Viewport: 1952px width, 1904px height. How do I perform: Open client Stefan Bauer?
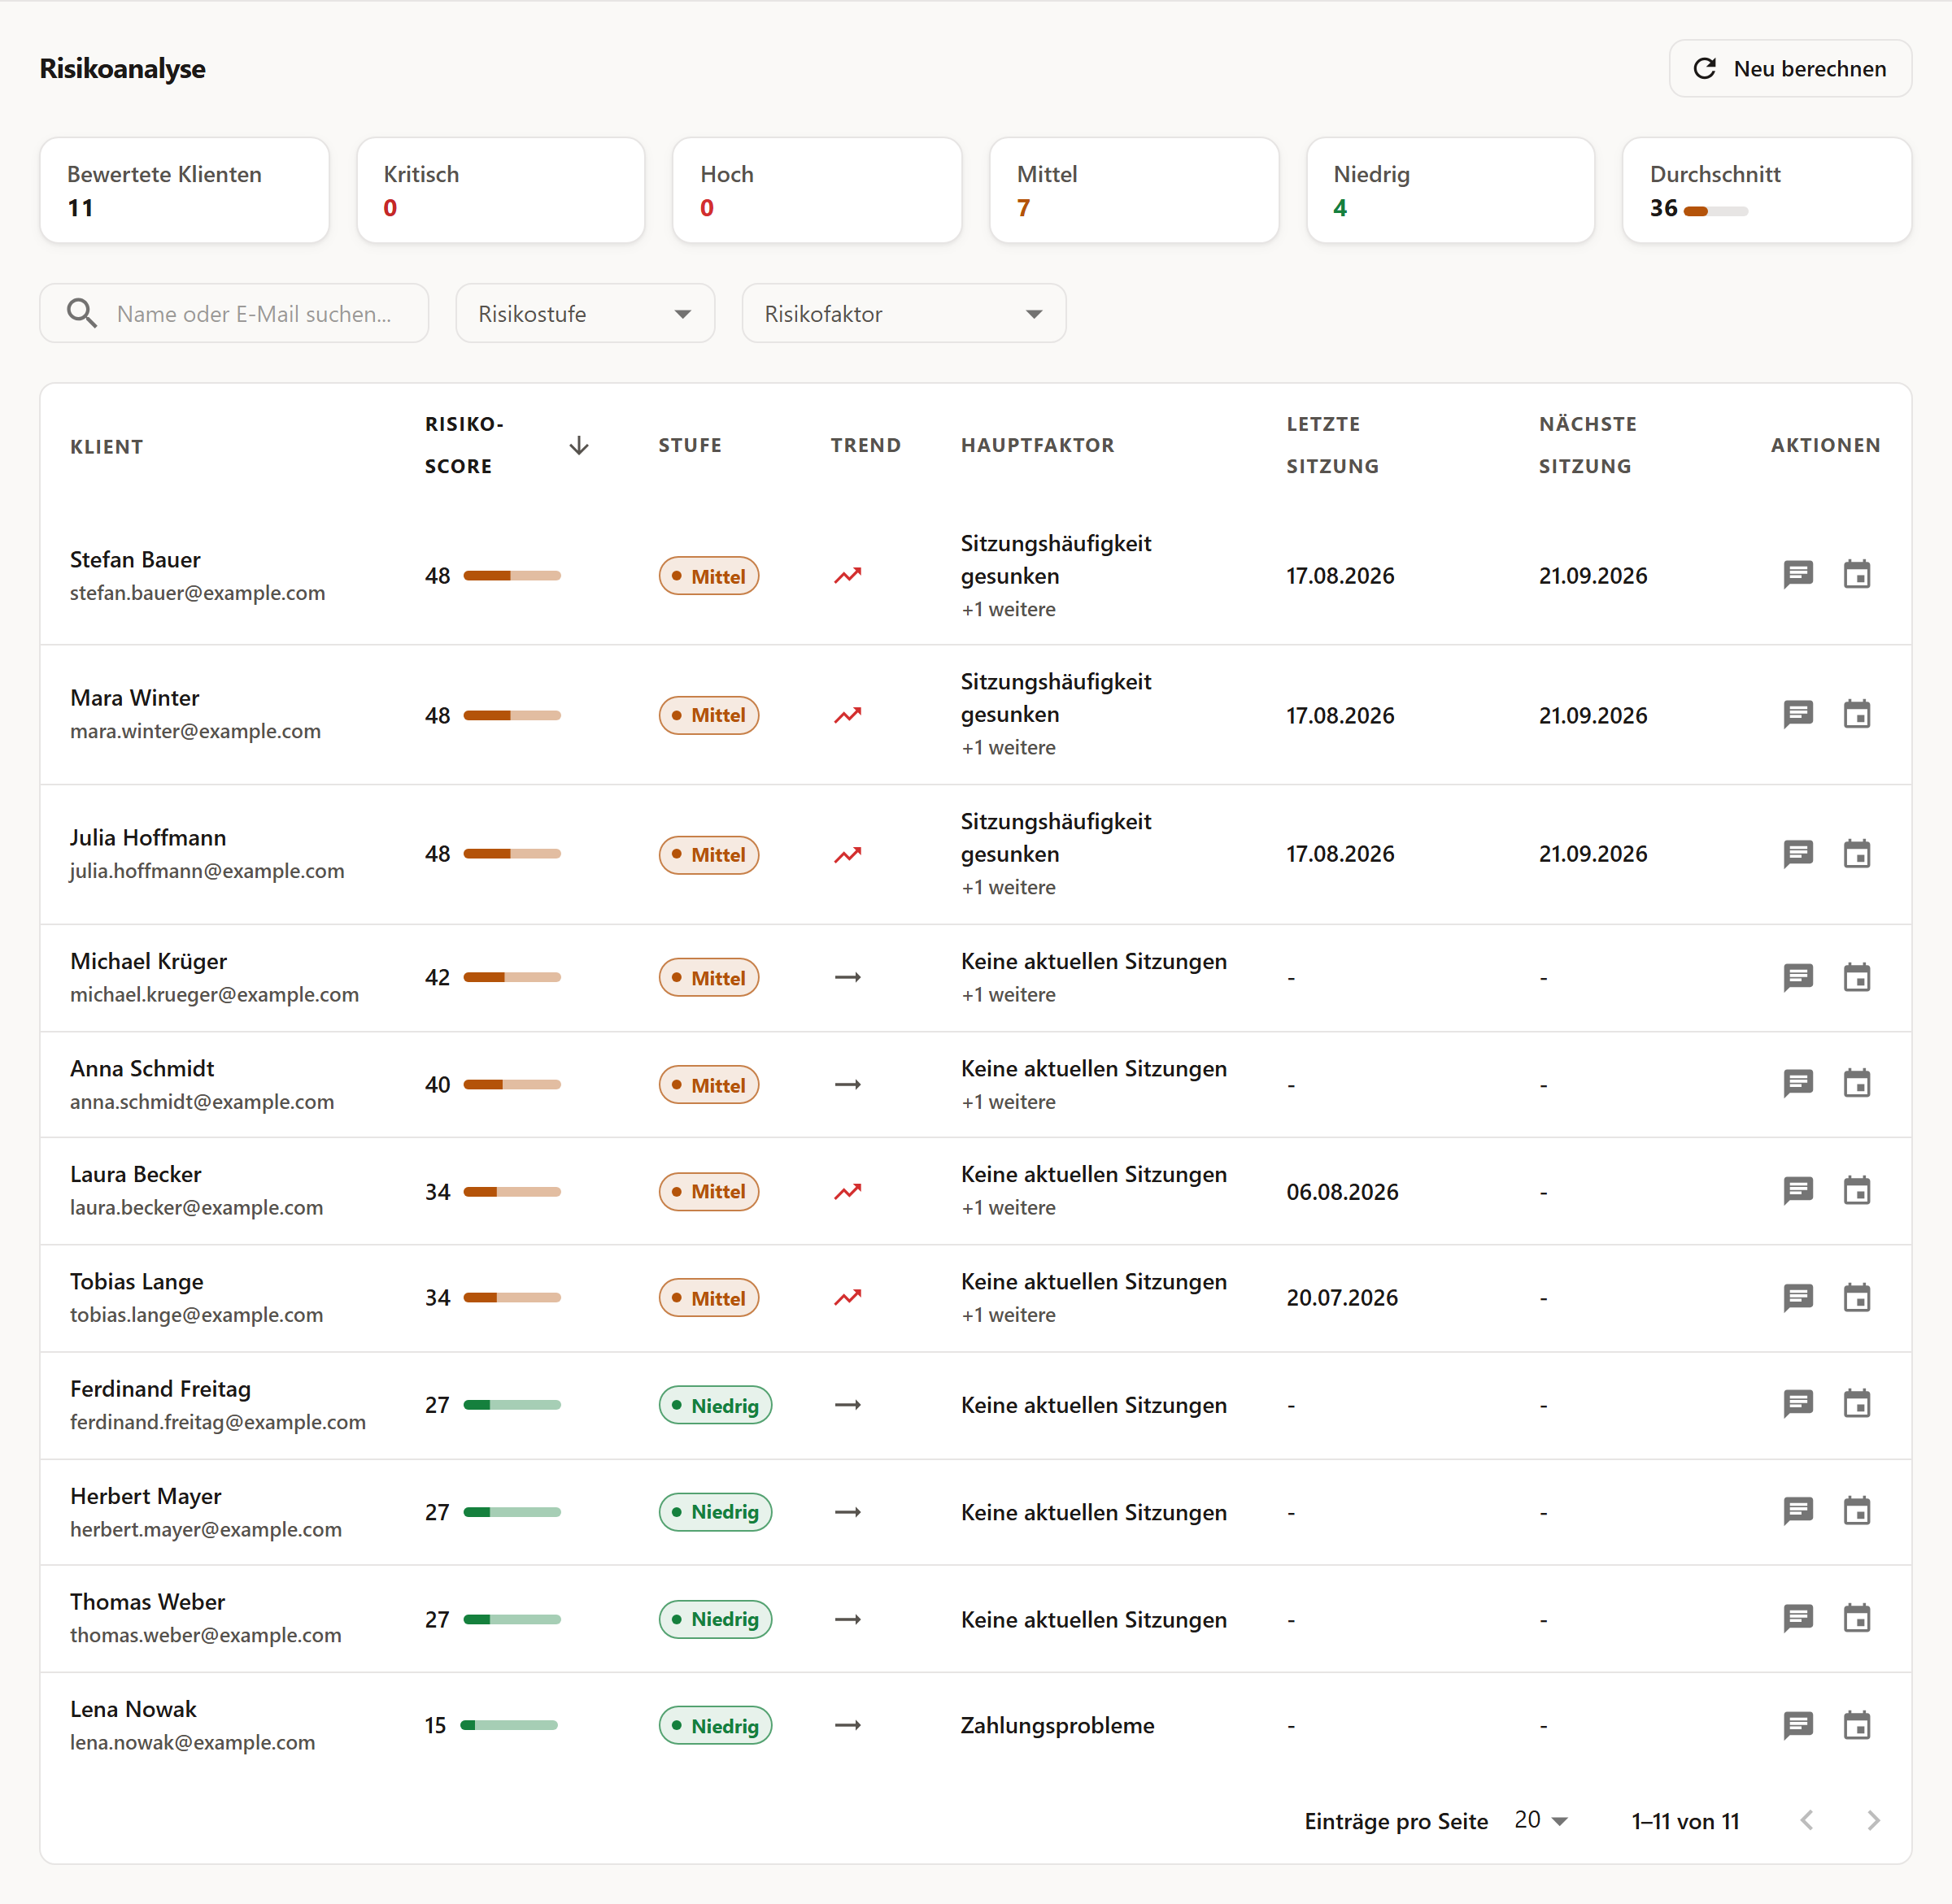[x=135, y=559]
